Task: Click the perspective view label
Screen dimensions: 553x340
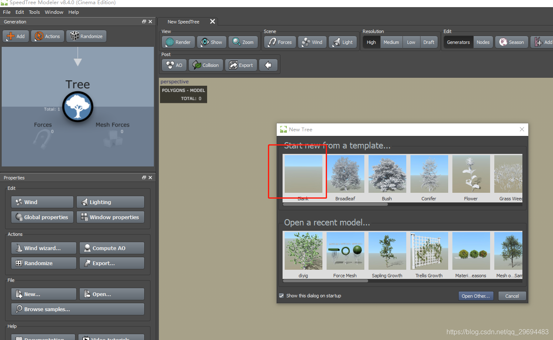Action: tap(174, 82)
